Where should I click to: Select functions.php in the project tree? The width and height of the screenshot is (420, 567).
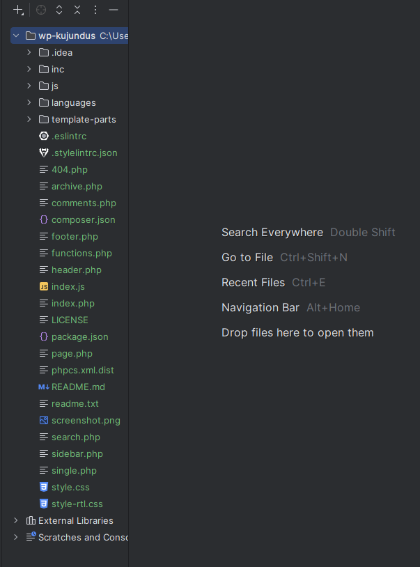[x=81, y=253]
